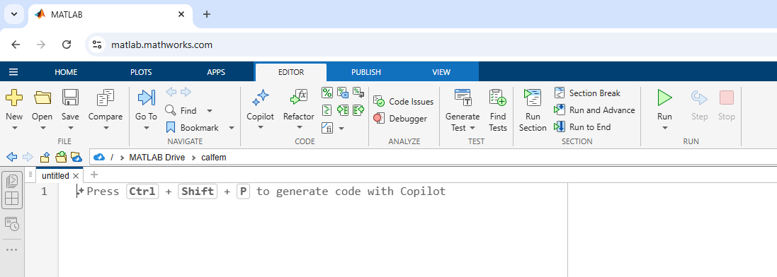Click the cloud root icon in address bar
The image size is (777, 277).
[x=99, y=158]
